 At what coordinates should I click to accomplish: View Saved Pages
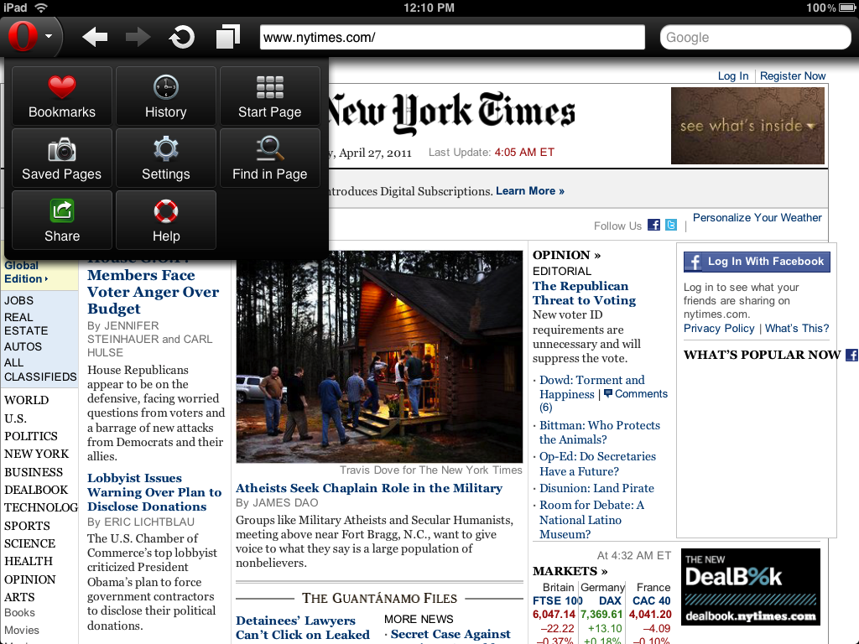coord(61,158)
